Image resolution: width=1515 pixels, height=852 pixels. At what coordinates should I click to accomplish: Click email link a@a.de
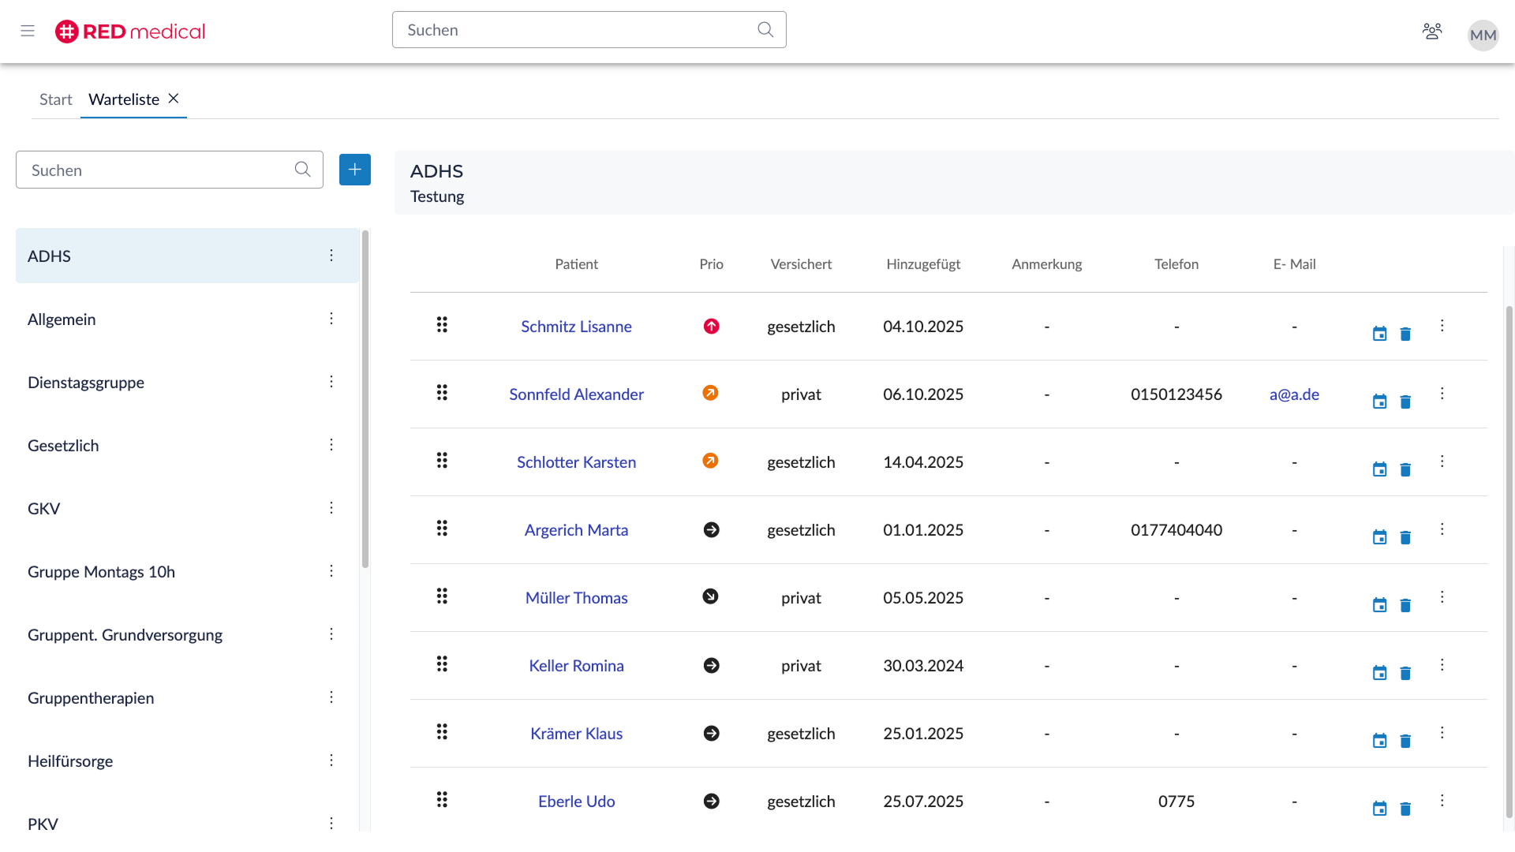pyautogui.click(x=1294, y=394)
